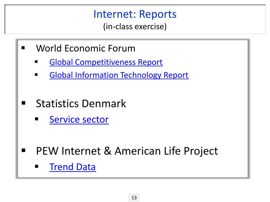Open the Trend Data link
270x202 pixels.
click(73, 167)
